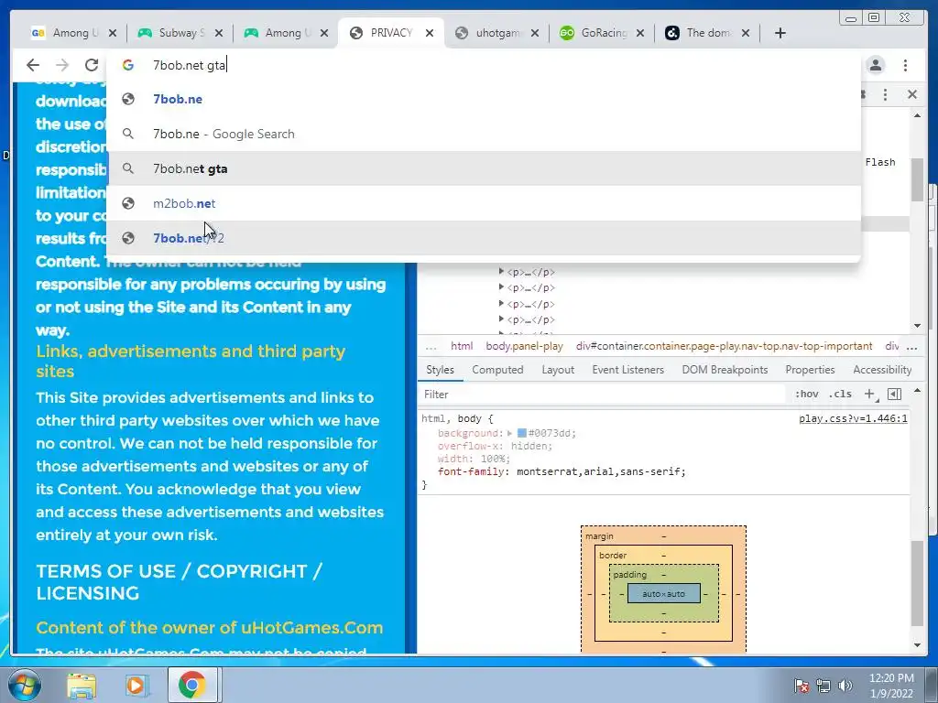Click the breadcrumb left ellipsis
The width and height of the screenshot is (938, 703).
431,347
